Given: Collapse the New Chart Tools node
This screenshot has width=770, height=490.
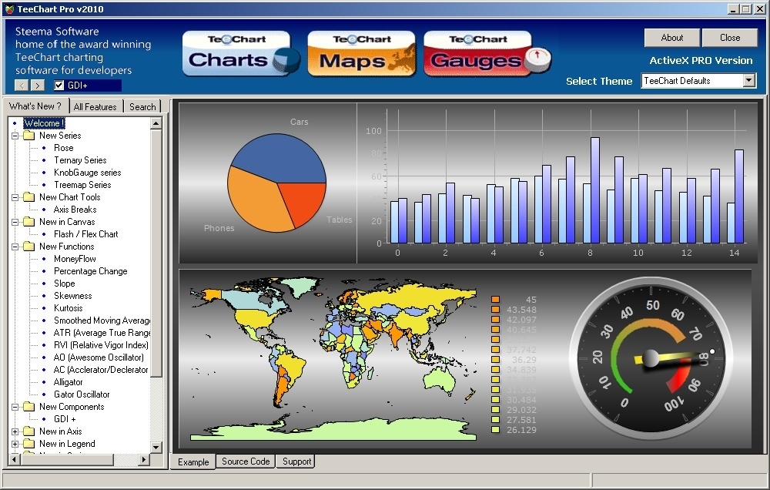Looking at the screenshot, I should [x=15, y=197].
